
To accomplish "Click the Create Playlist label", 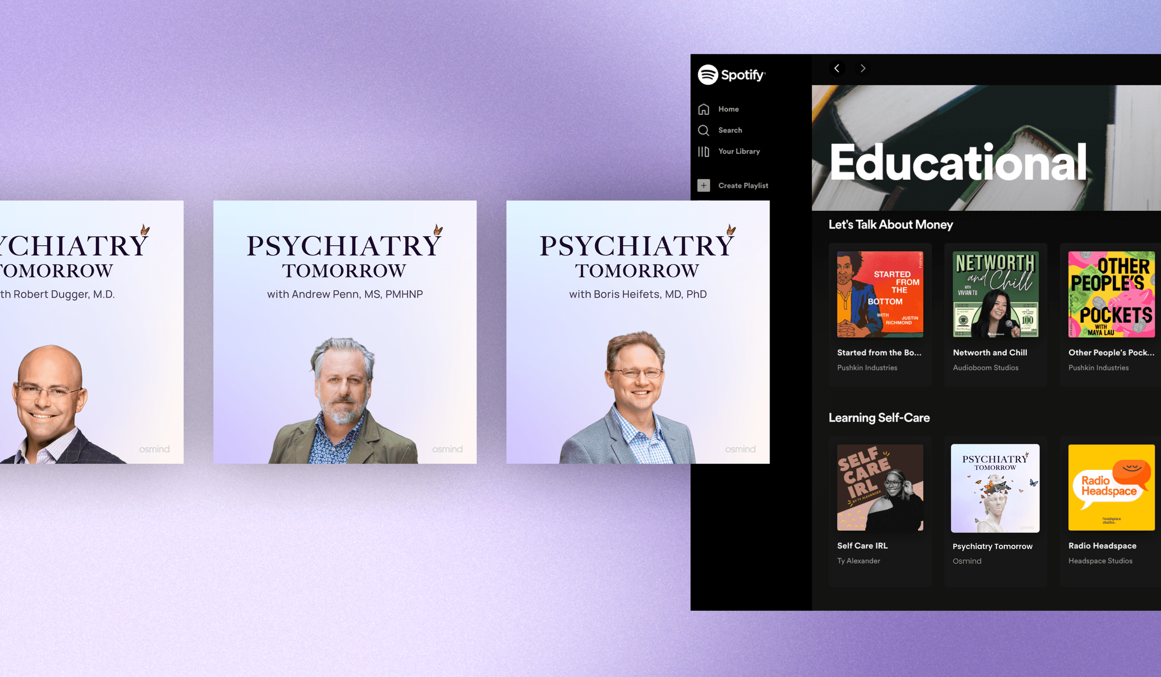I will pos(743,186).
